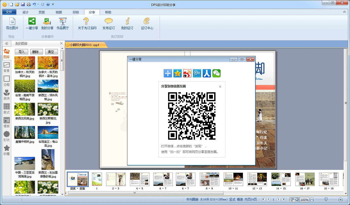Viewport: 350px width, 205px height.
Task: Undo the last action
Action: coord(34,4)
